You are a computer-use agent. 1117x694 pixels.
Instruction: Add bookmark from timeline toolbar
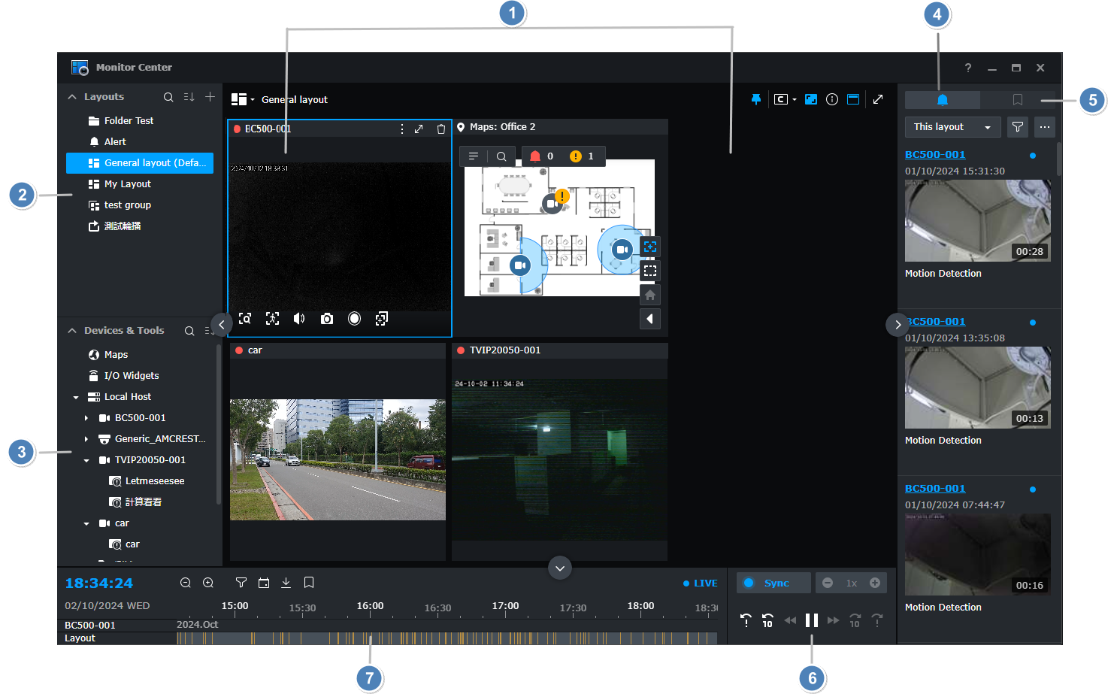(309, 583)
